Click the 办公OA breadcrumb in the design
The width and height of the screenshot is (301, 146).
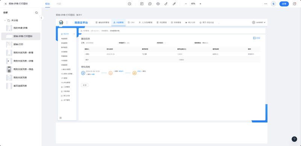click(x=95, y=31)
